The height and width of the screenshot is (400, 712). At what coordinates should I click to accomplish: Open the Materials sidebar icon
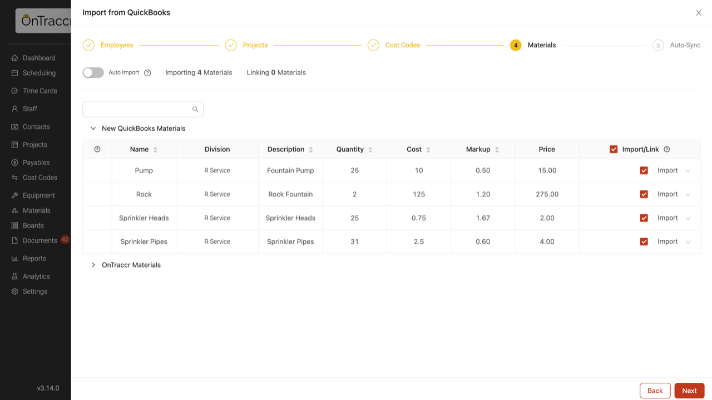(x=14, y=210)
